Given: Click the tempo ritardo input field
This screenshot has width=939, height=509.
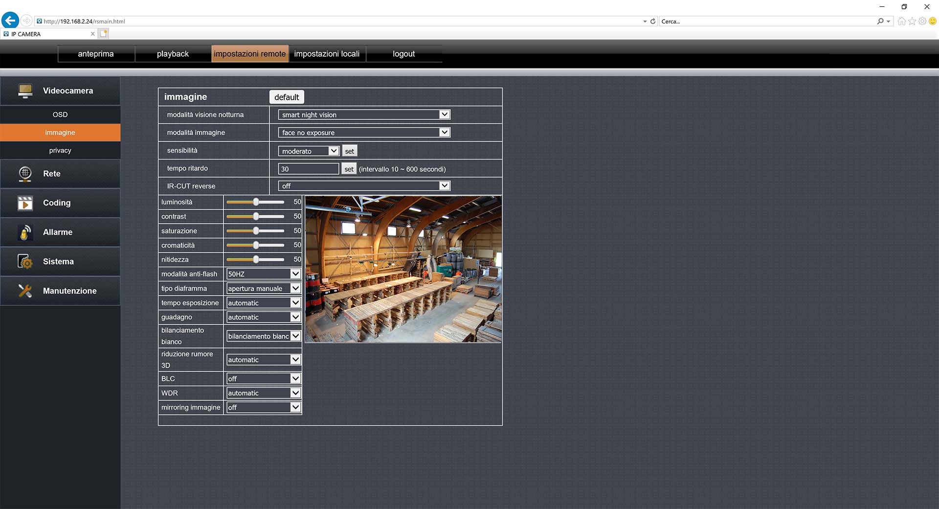Looking at the screenshot, I should 308,169.
